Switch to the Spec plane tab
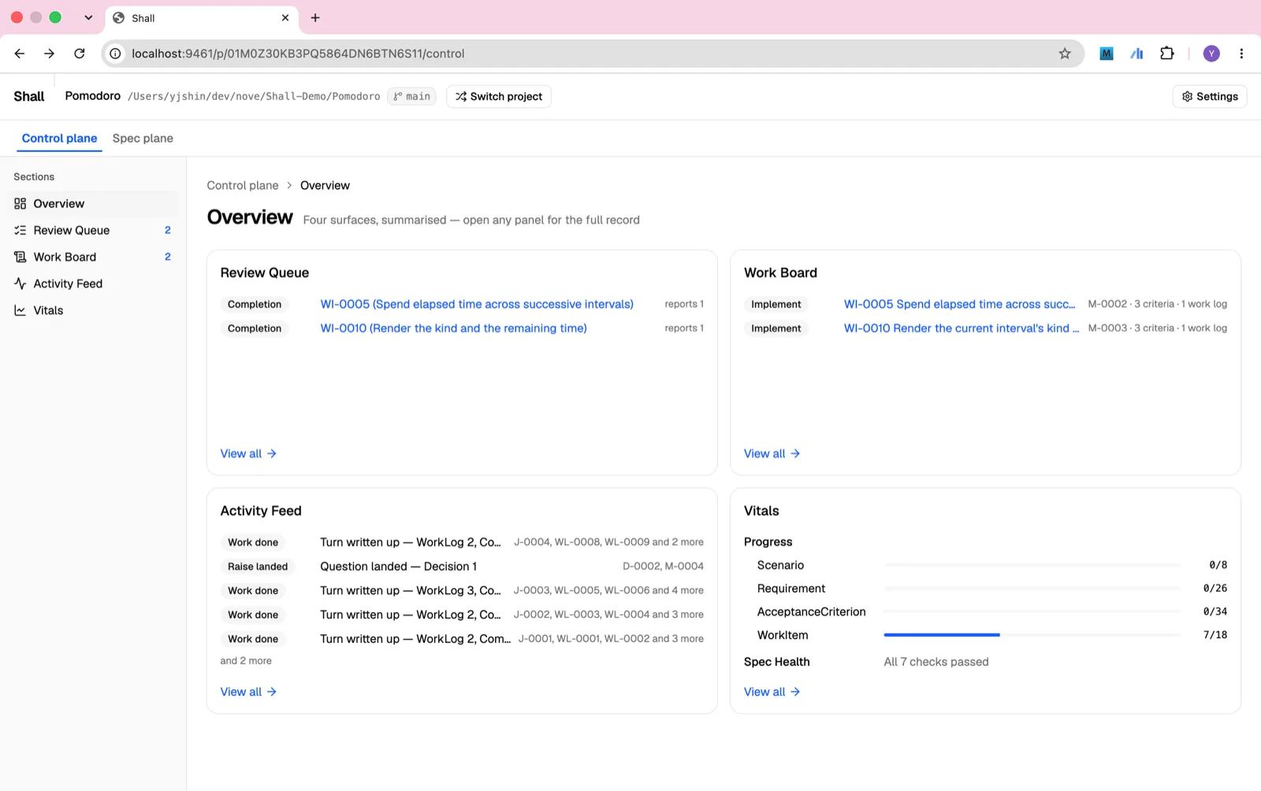1261x791 pixels. [143, 138]
